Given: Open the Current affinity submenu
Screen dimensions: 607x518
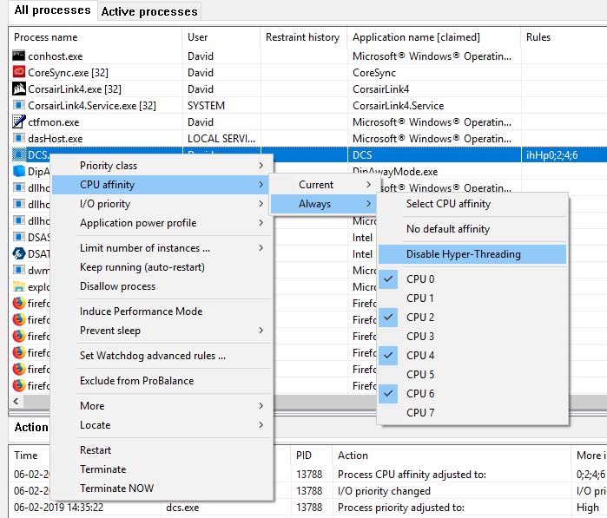Looking at the screenshot, I should 324,185.
